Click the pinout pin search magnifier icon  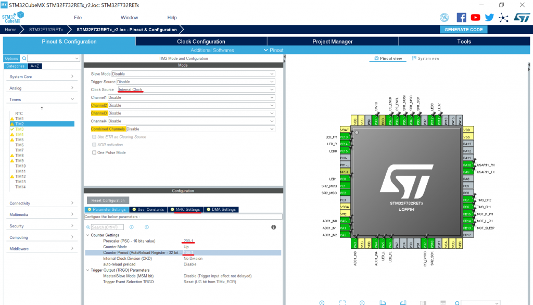pos(457,303)
